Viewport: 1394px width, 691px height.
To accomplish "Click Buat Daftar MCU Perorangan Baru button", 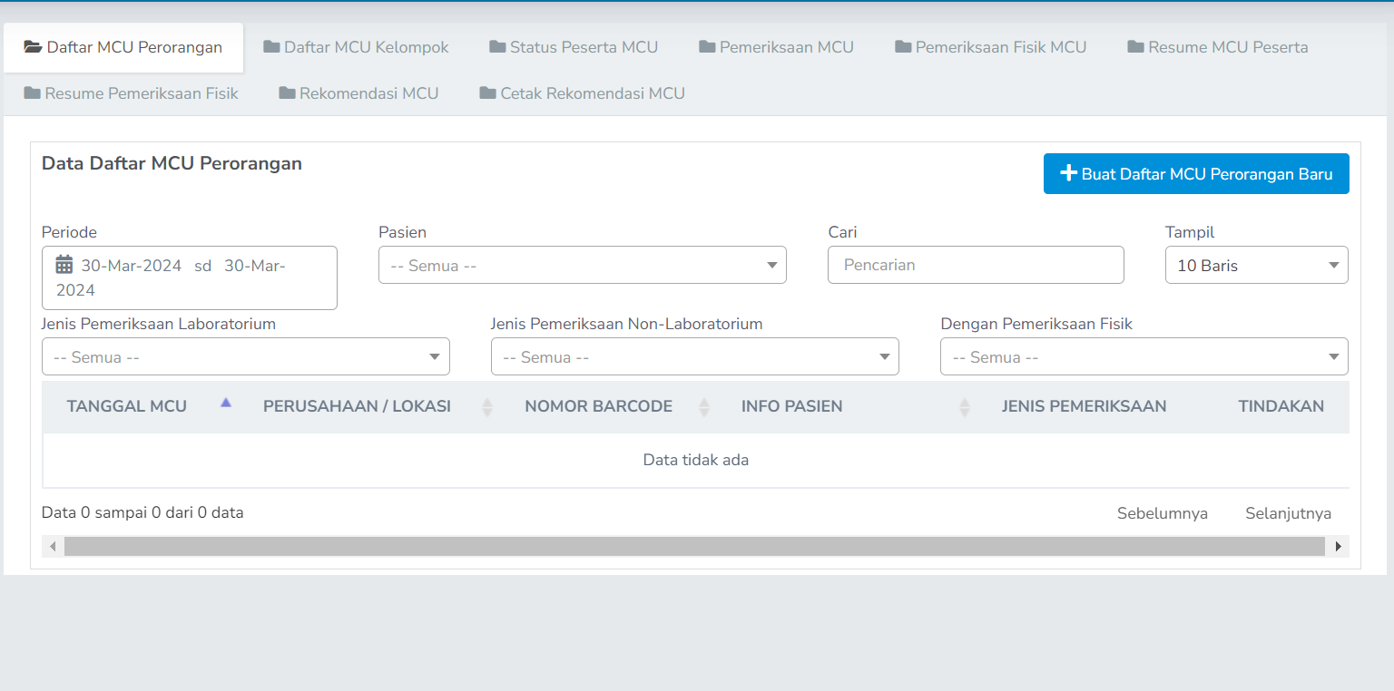I will click(x=1196, y=174).
